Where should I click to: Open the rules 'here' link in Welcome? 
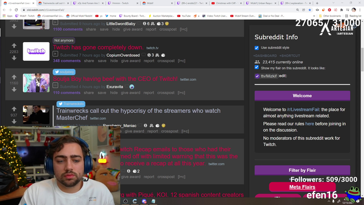coord(309,124)
